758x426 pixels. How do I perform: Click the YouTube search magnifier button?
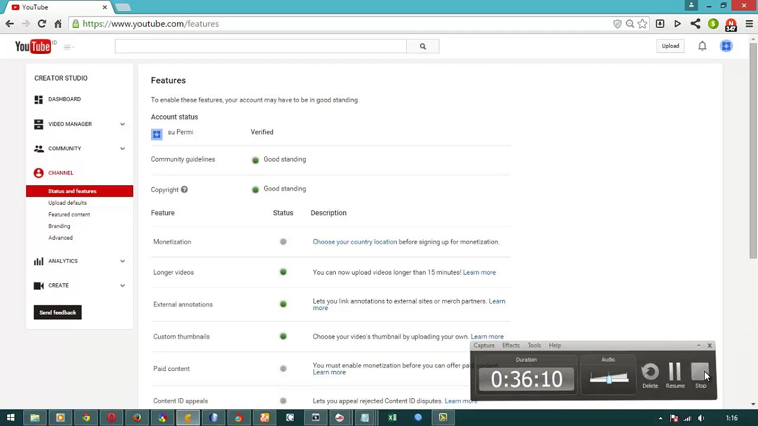pos(423,46)
